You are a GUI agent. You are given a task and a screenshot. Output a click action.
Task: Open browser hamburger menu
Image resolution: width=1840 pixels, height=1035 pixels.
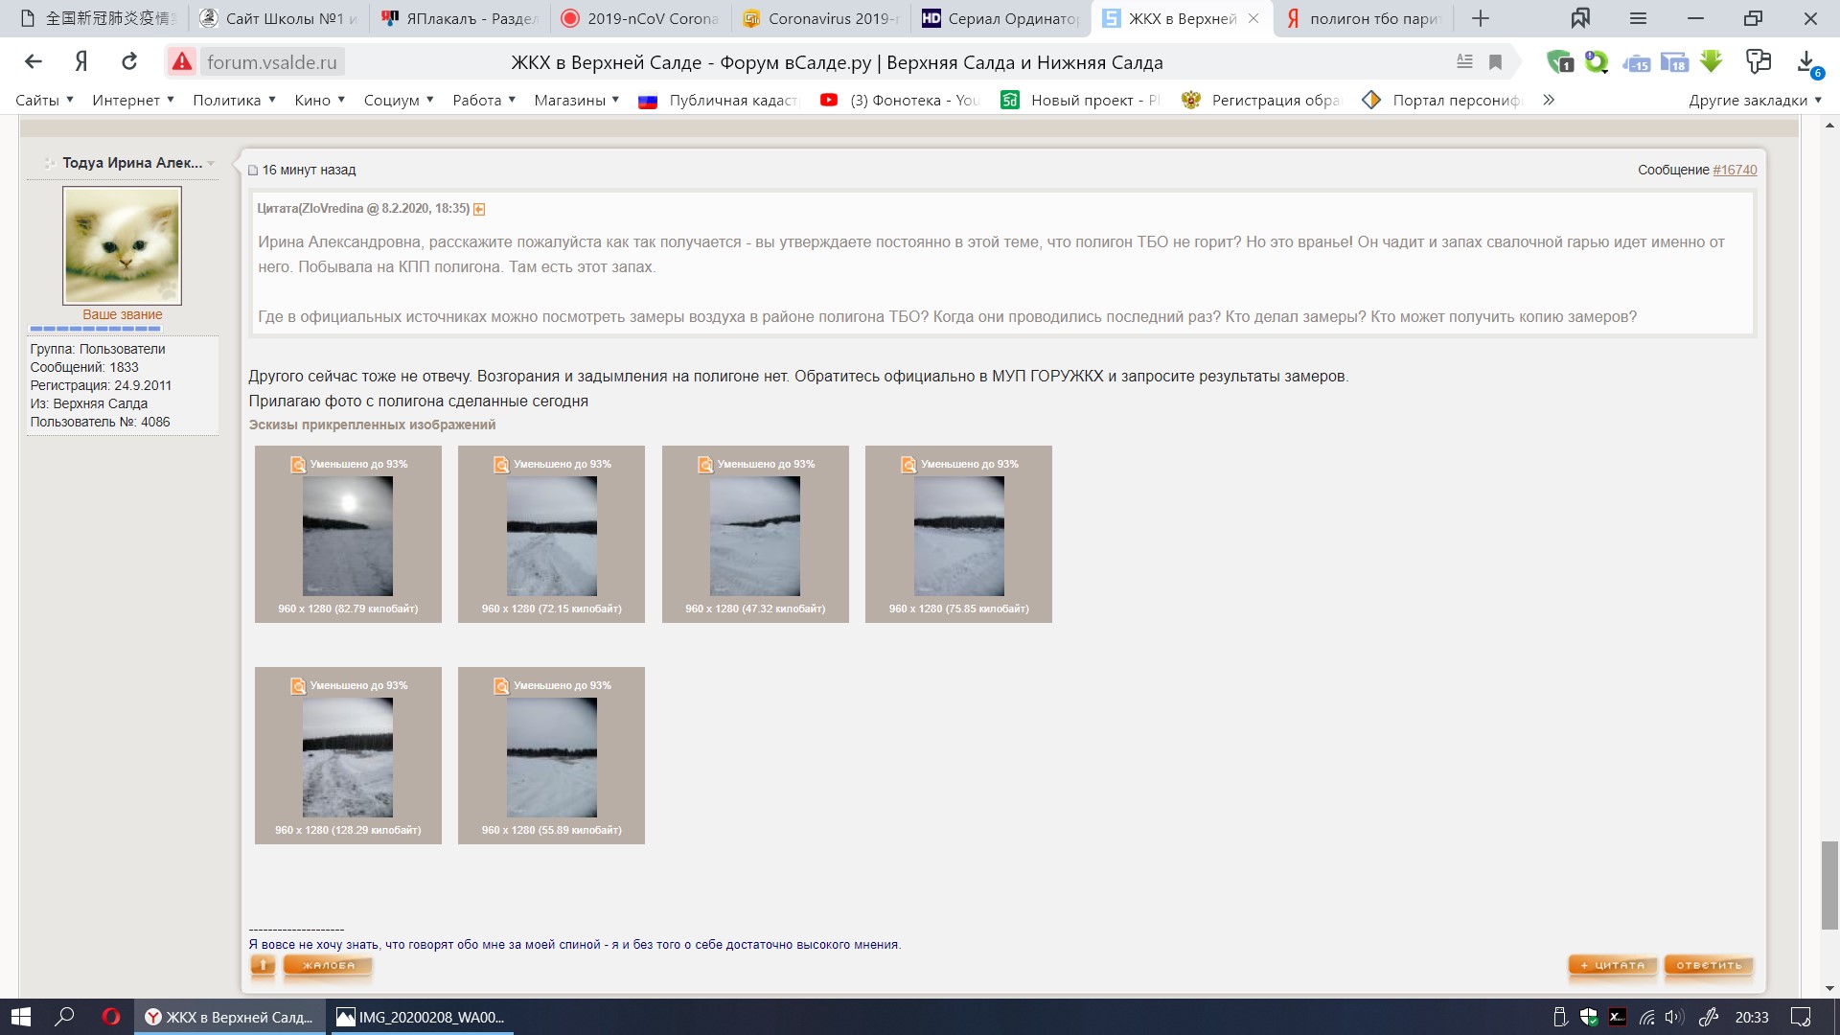1638,18
